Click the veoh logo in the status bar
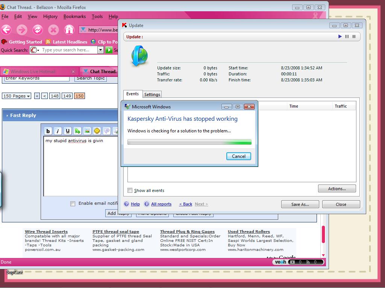The height and width of the screenshot is (288, 385). click(280, 262)
